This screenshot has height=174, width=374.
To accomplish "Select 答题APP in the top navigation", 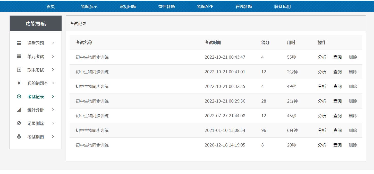I will pyautogui.click(x=205, y=7).
